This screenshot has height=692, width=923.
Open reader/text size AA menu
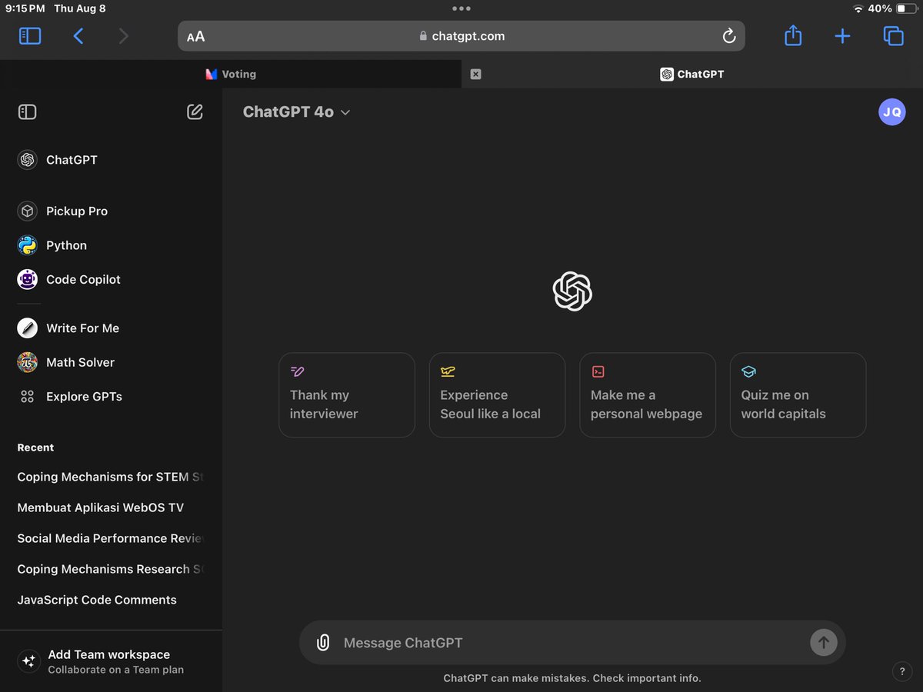point(196,36)
